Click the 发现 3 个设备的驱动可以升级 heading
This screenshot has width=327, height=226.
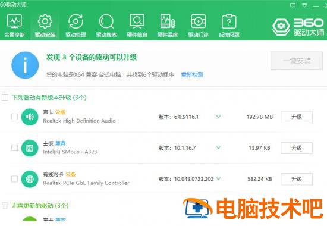point(92,57)
